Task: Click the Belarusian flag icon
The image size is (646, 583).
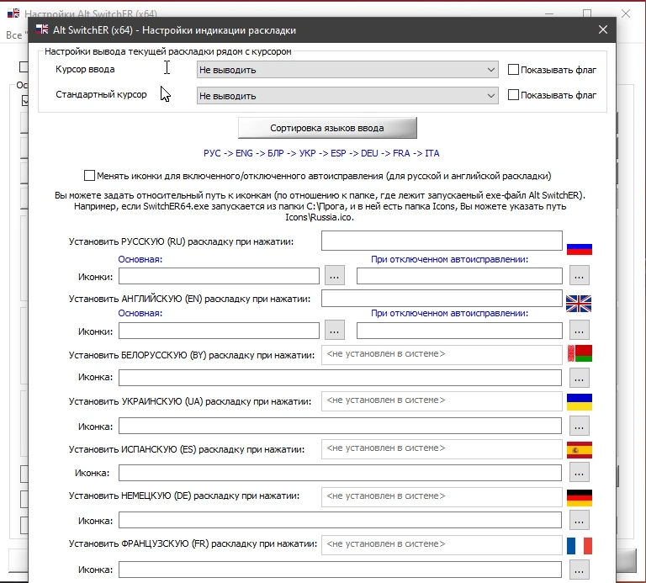Action: [580, 353]
